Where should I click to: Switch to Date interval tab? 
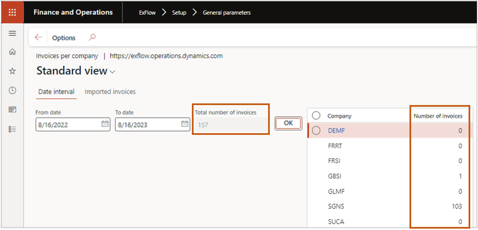tap(56, 92)
